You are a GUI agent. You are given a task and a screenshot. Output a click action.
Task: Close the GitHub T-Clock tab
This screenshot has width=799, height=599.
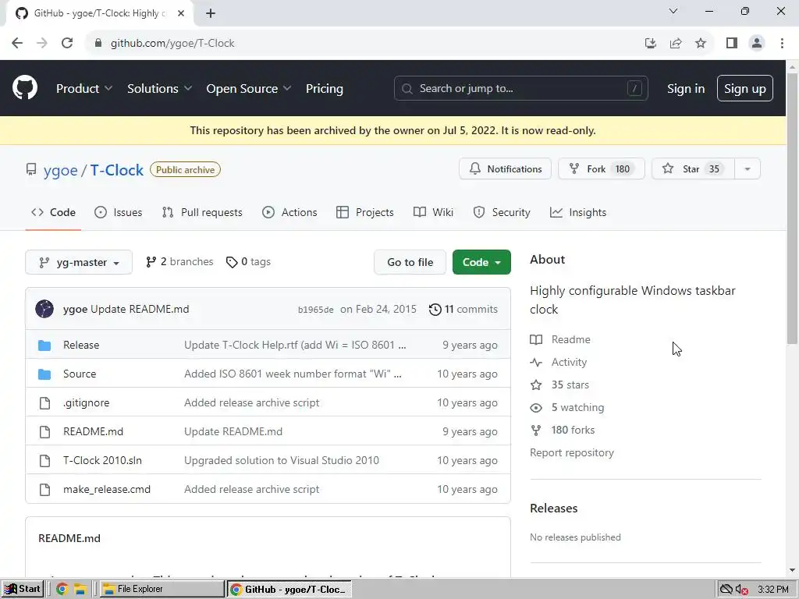click(x=181, y=13)
